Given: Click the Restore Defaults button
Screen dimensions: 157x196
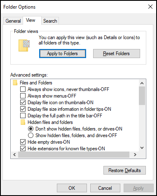Looking at the screenshot, I should click(x=124, y=170).
